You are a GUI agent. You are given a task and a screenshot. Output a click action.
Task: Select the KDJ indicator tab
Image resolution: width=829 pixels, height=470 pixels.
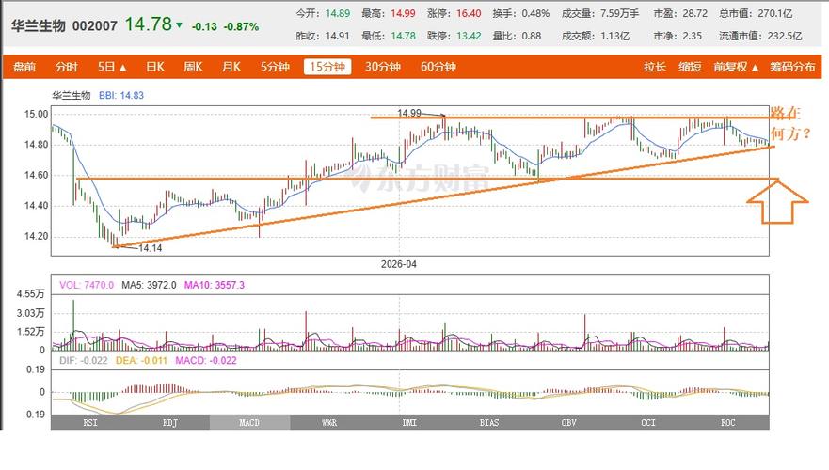[170, 422]
